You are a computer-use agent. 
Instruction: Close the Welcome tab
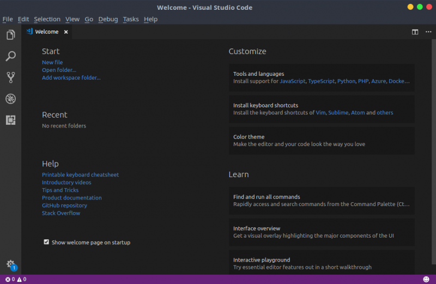tap(66, 32)
